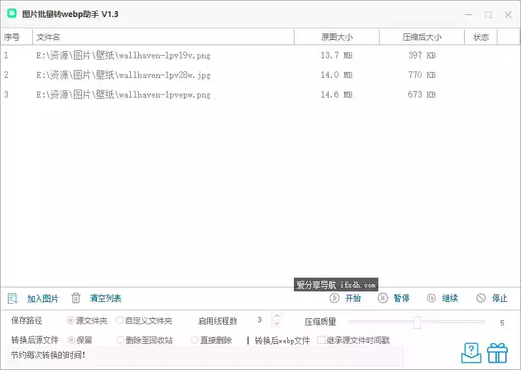Click the continue (resume) circle icon

pos(431,298)
